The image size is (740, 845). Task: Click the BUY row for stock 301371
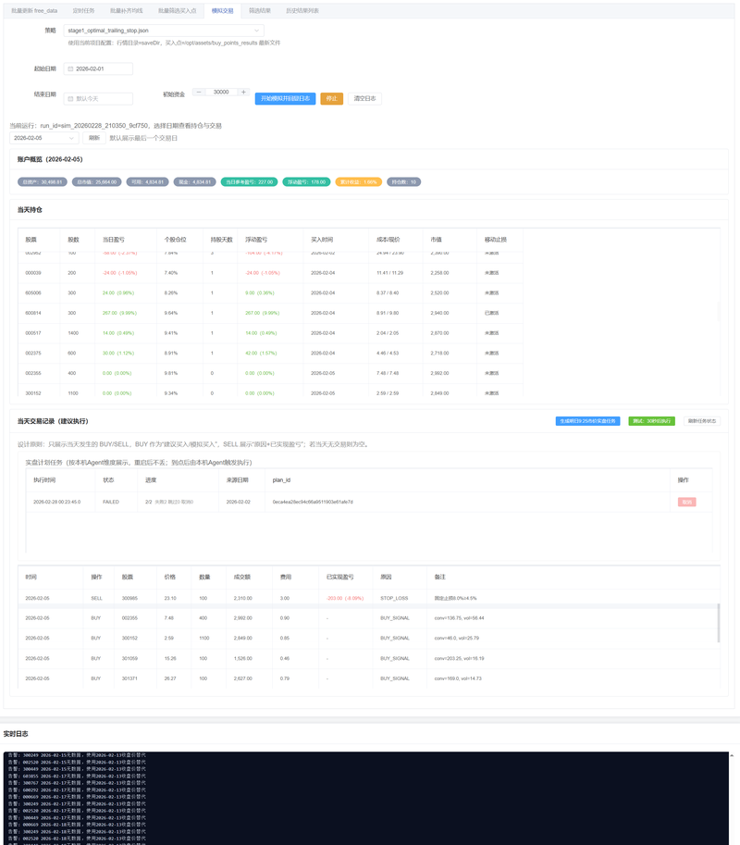tap(368, 678)
